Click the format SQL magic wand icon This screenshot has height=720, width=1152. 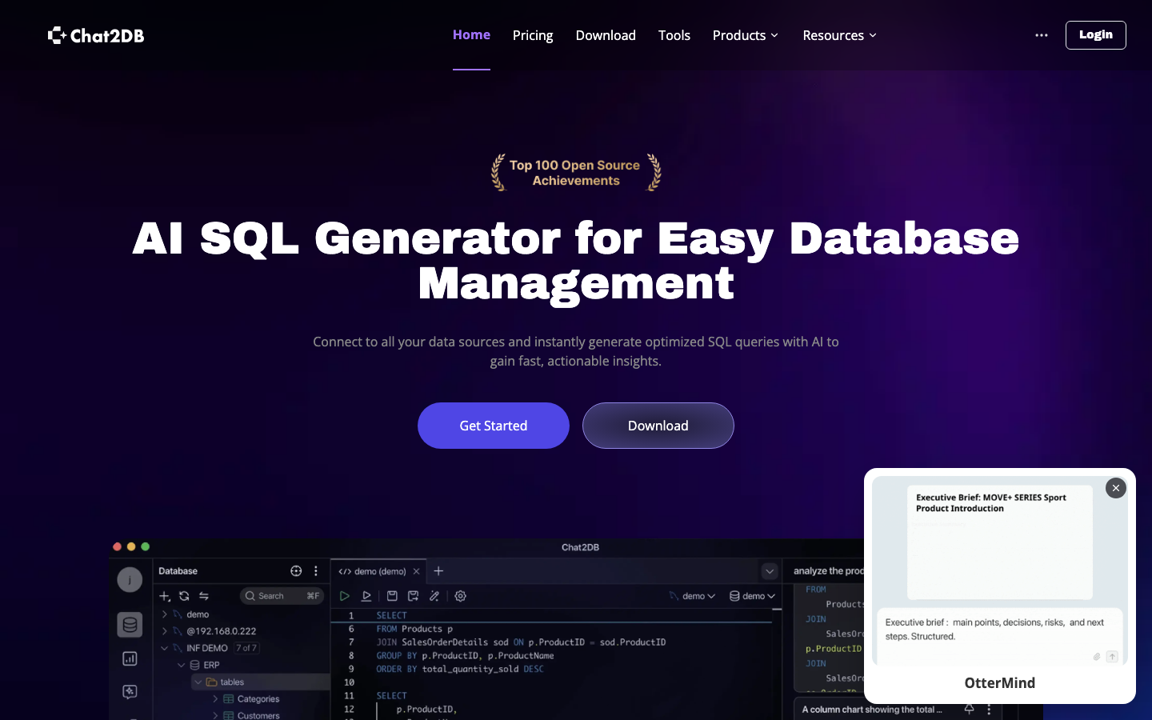click(x=434, y=596)
